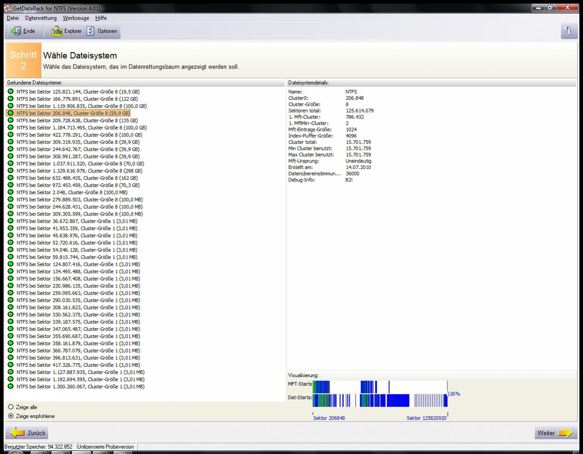Viewport: 583px width, 454px height.
Task: Select NTFS entry at sector 41.953.359
Action: point(77,228)
